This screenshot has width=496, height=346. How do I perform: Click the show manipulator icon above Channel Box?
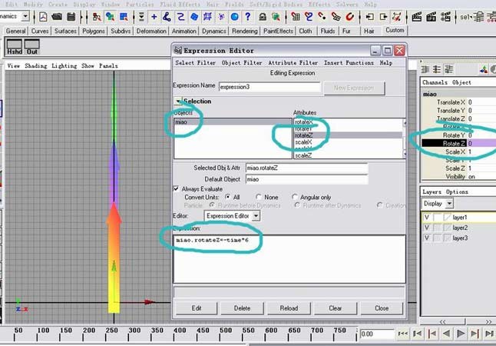pyautogui.click(x=484, y=69)
